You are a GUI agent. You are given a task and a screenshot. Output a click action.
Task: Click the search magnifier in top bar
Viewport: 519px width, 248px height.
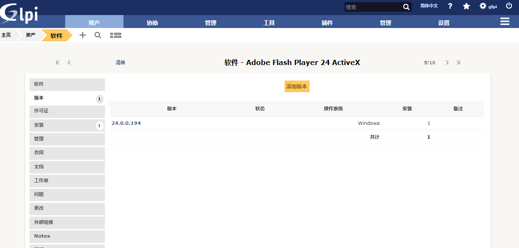coord(406,7)
